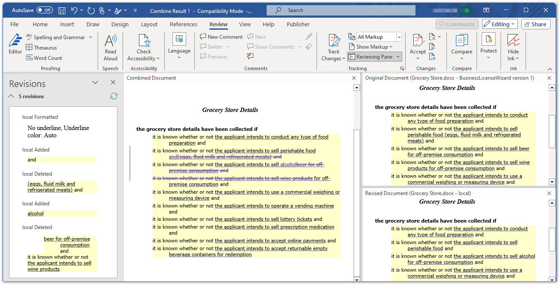This screenshot has height=285, width=560.
Task: Select the 'local Formatted' revision entry
Action: pos(40,117)
